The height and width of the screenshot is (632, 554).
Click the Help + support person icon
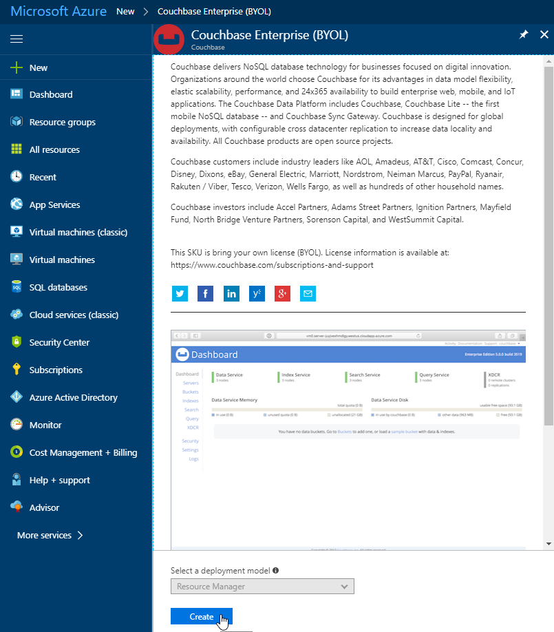tap(17, 480)
